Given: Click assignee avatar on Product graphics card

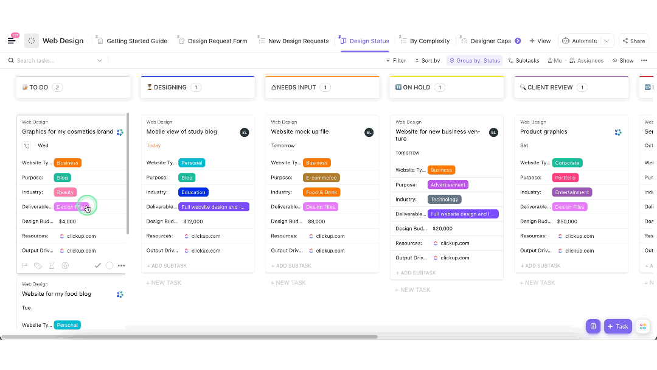Looking at the screenshot, I should tap(618, 133).
